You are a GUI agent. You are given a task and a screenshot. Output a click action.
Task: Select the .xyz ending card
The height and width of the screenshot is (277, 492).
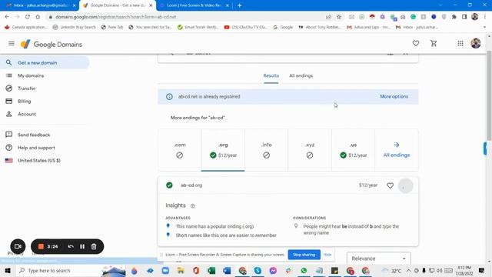click(310, 150)
